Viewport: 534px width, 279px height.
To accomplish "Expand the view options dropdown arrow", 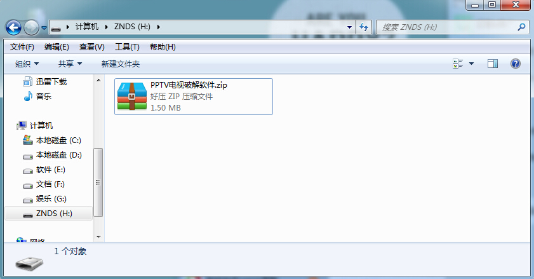I will pos(471,64).
